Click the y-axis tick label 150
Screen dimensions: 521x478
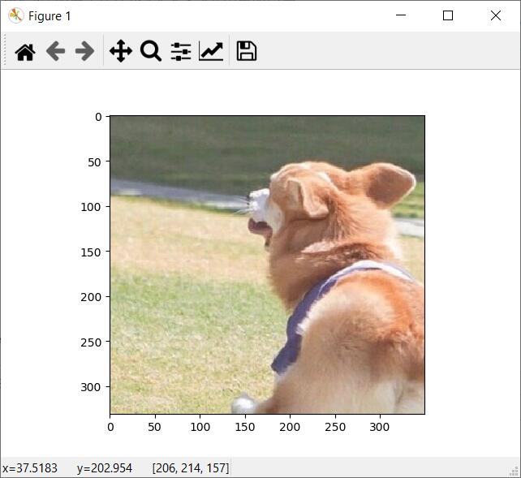tap(91, 252)
